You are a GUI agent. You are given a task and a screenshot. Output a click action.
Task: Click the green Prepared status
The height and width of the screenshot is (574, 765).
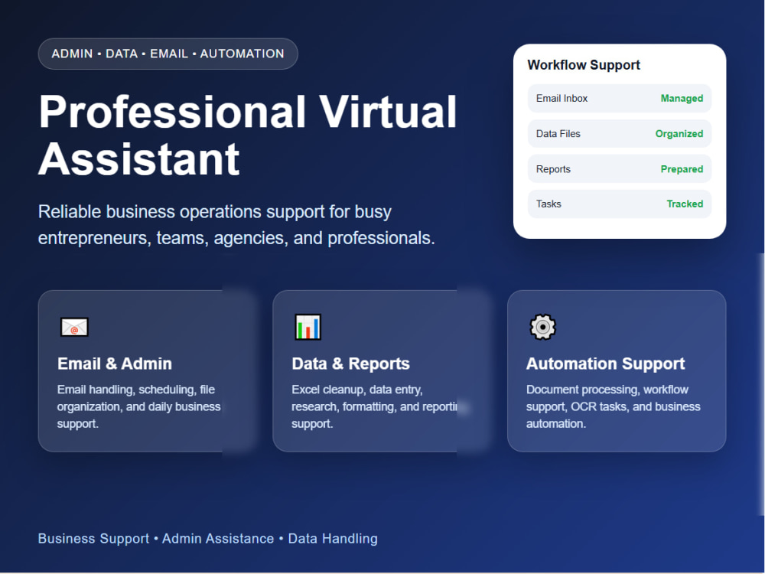coord(682,169)
